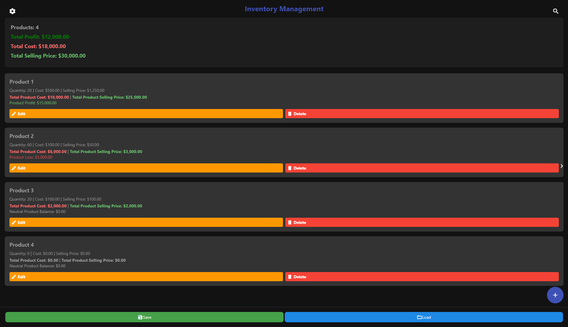Click the search magnifier icon
The height and width of the screenshot is (327, 568).
[x=556, y=11]
